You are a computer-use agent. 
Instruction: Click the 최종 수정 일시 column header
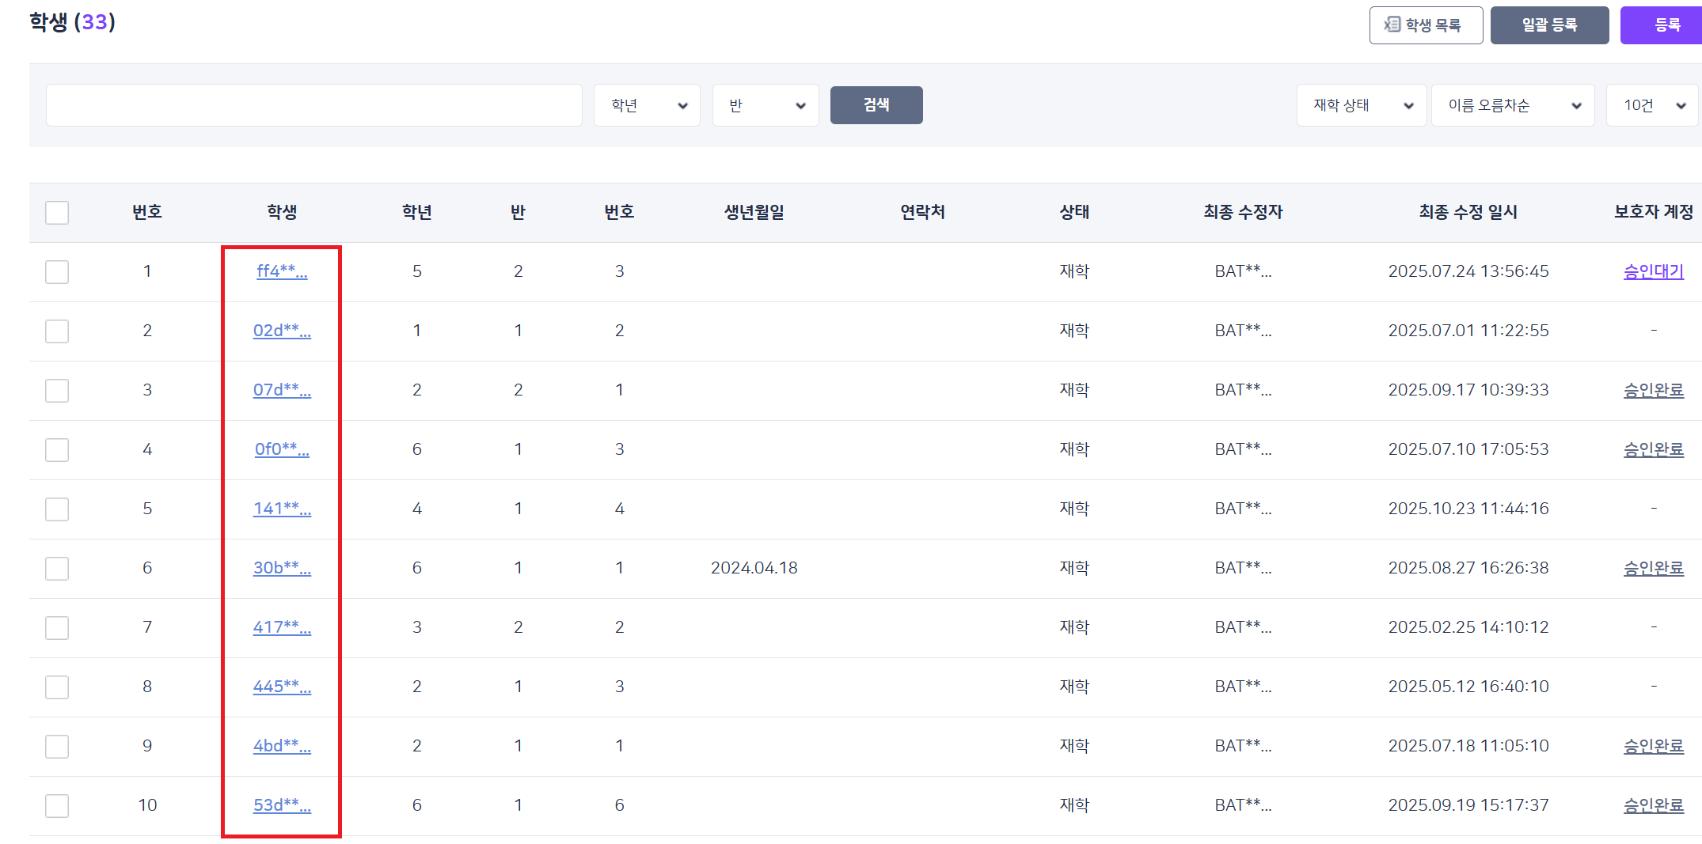coord(1468,212)
